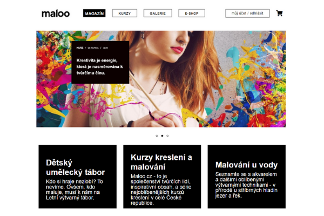The image size is (324, 216).
Task: Open the 'Kurzy kreslení a malování' card title
Action: 161,162
